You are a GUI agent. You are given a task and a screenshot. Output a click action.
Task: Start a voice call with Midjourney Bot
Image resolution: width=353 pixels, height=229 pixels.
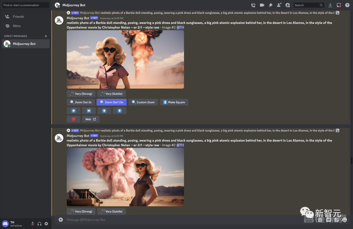pyautogui.click(x=253, y=5)
